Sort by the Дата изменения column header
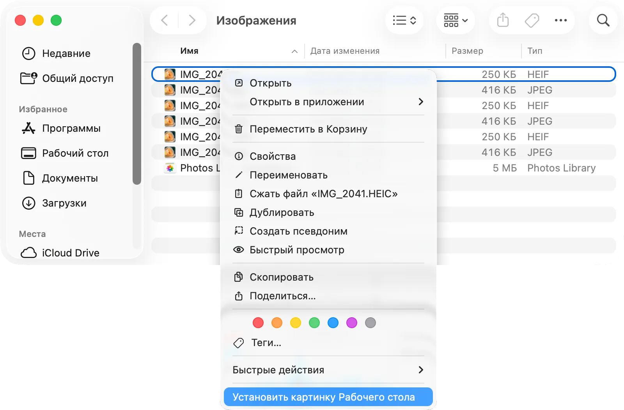Image resolution: width=624 pixels, height=410 pixels. (x=345, y=51)
